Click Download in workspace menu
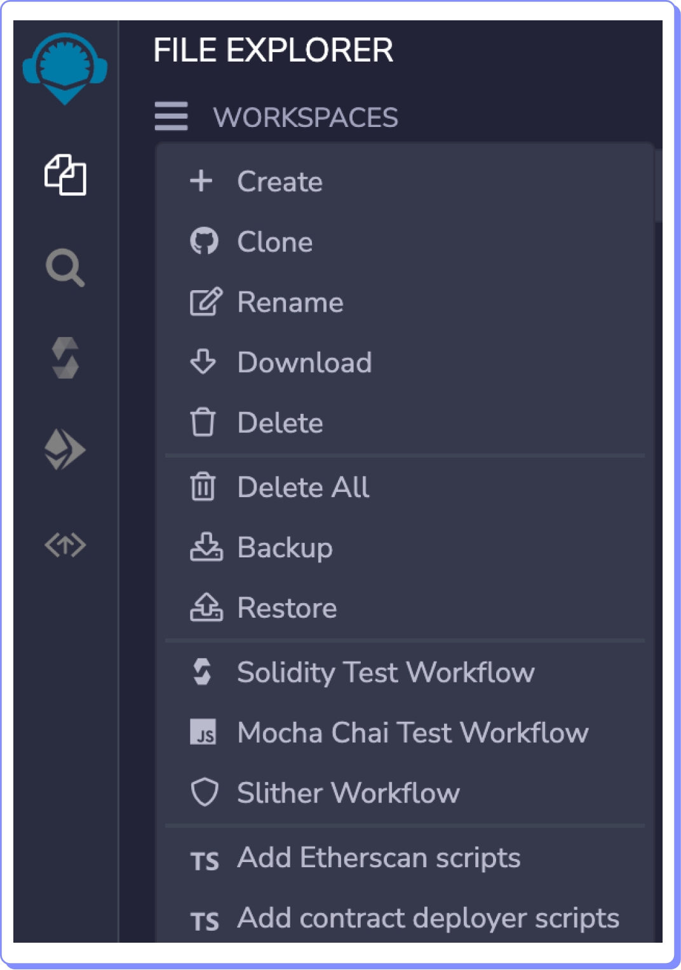The height and width of the screenshot is (970, 681). tap(304, 362)
